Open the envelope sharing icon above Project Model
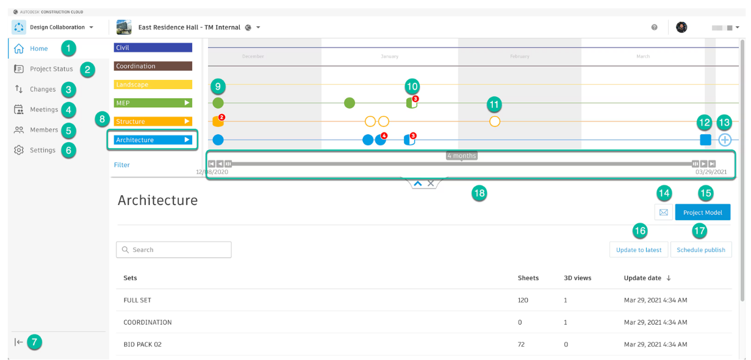The height and width of the screenshot is (360, 751). point(663,212)
